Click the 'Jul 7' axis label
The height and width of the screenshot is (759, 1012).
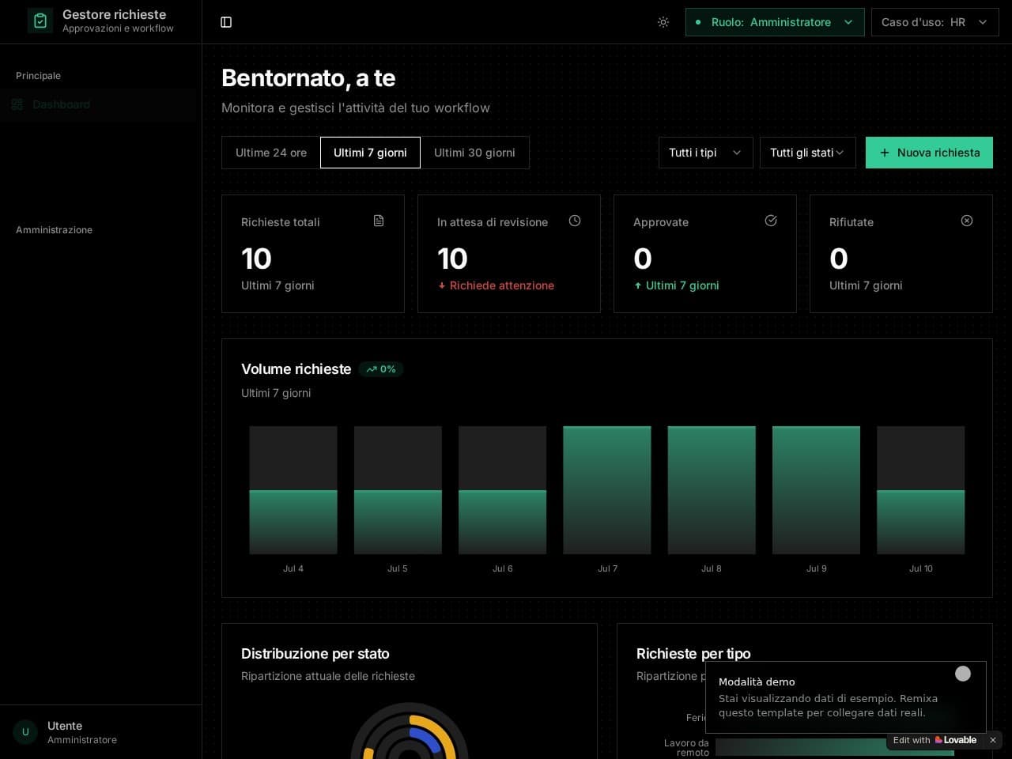(x=607, y=568)
